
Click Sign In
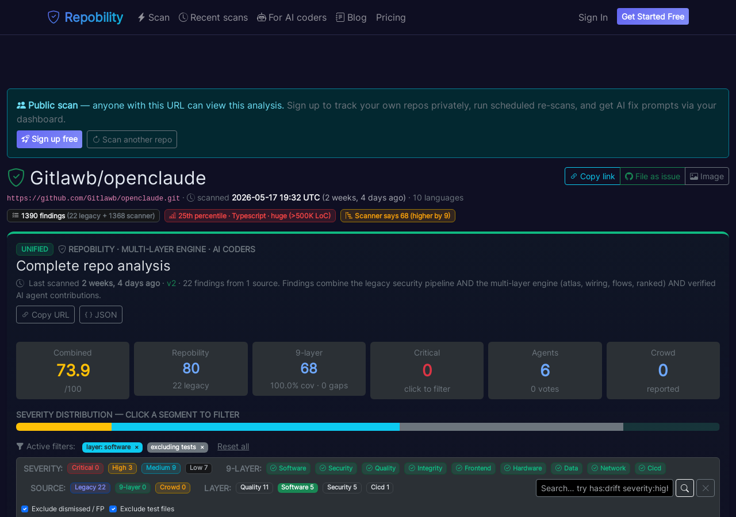tap(593, 17)
